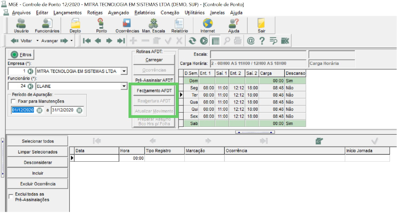The width and height of the screenshot is (397, 213).
Task: Click the Sair exit icon
Action: point(261,26)
